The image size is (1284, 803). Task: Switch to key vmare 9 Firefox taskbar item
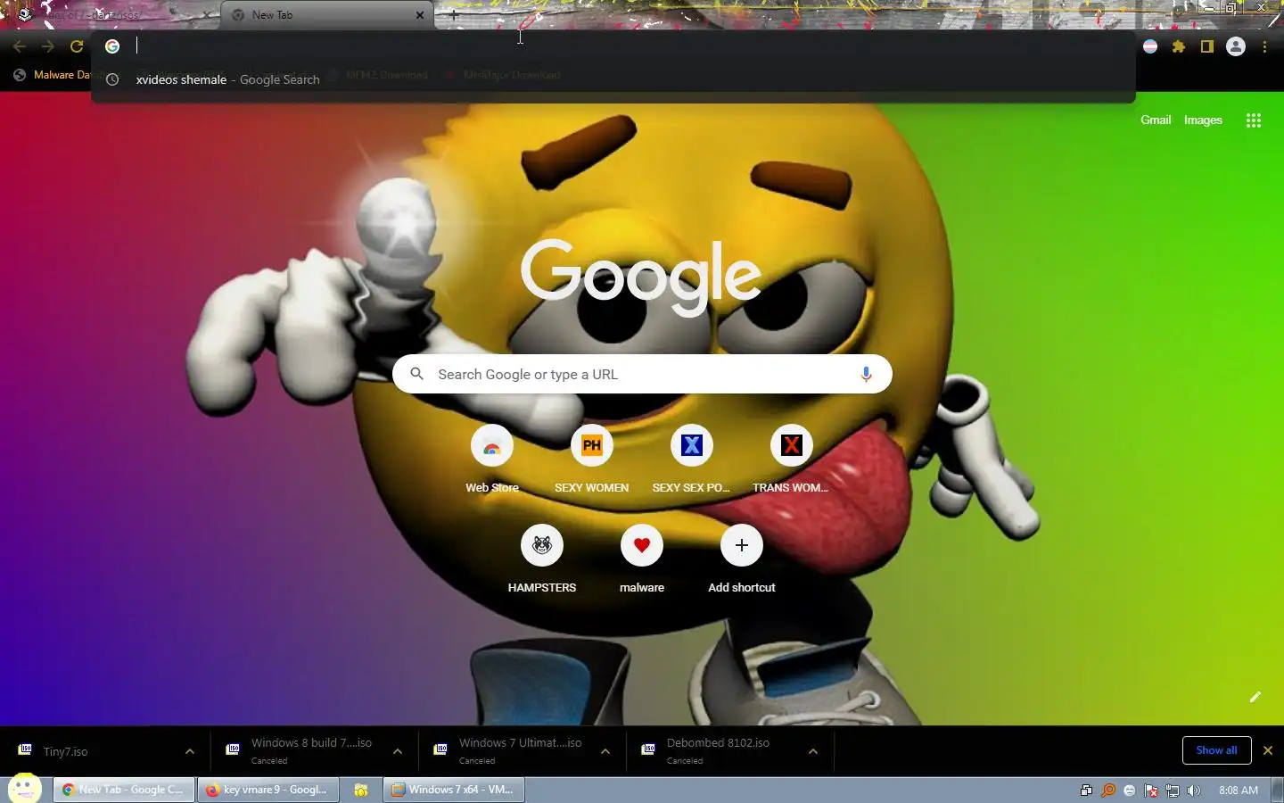coord(268,790)
